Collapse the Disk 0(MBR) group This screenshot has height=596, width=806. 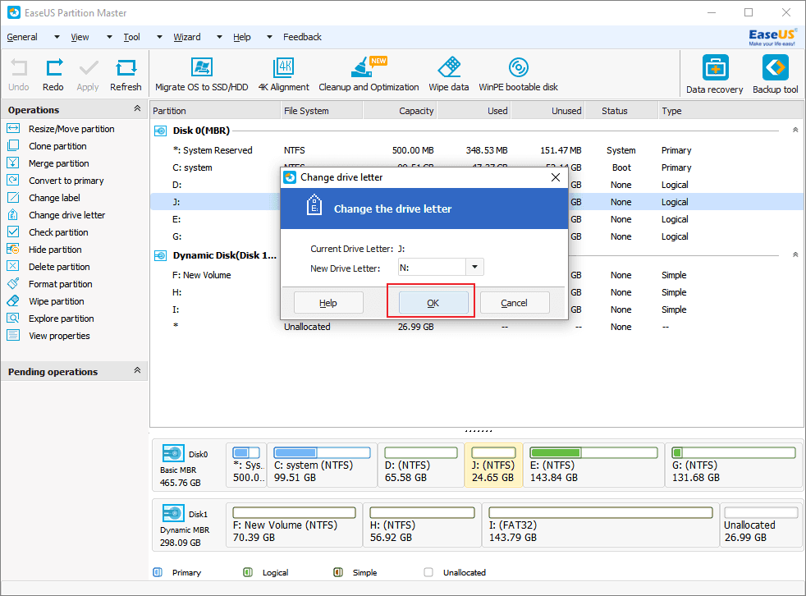click(x=795, y=130)
